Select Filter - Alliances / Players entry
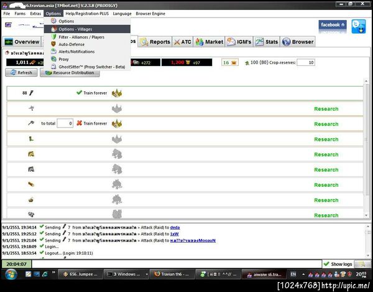This screenshot has height=292, width=373. [87, 37]
